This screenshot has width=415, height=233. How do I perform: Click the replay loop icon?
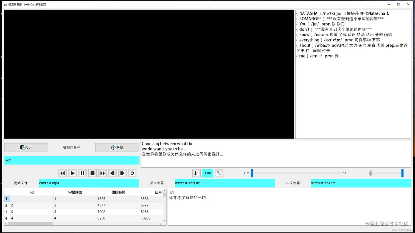point(132,173)
